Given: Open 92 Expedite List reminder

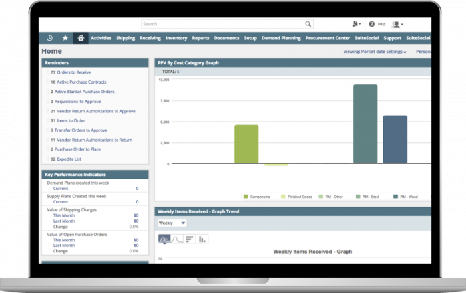Looking at the screenshot, I should 66,159.
